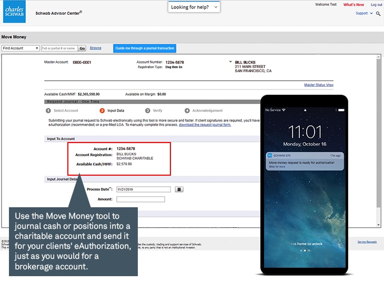Screen dimensions: 384x283
Task: Click the Log out link
Action: pos(376,5)
